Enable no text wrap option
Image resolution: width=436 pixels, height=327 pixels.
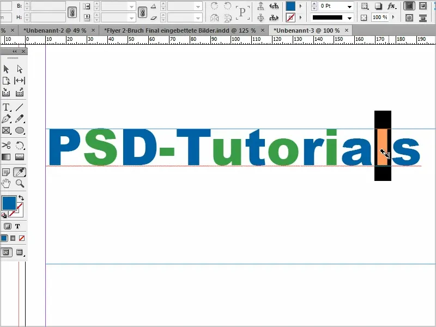tap(409, 6)
